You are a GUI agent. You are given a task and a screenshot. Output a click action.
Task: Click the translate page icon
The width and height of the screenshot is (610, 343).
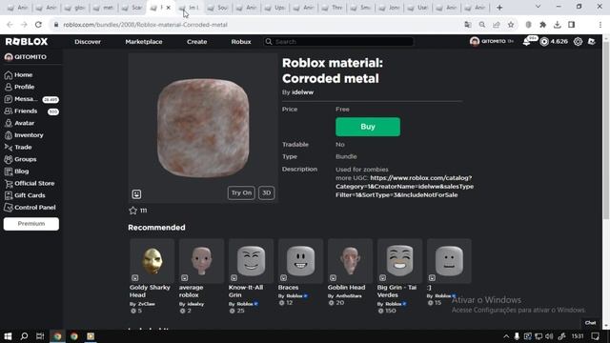(468, 25)
